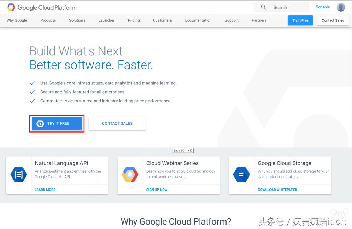Image resolution: width=352 pixels, height=229 pixels.
Task: Open the Partners menu item
Action: tap(259, 20)
